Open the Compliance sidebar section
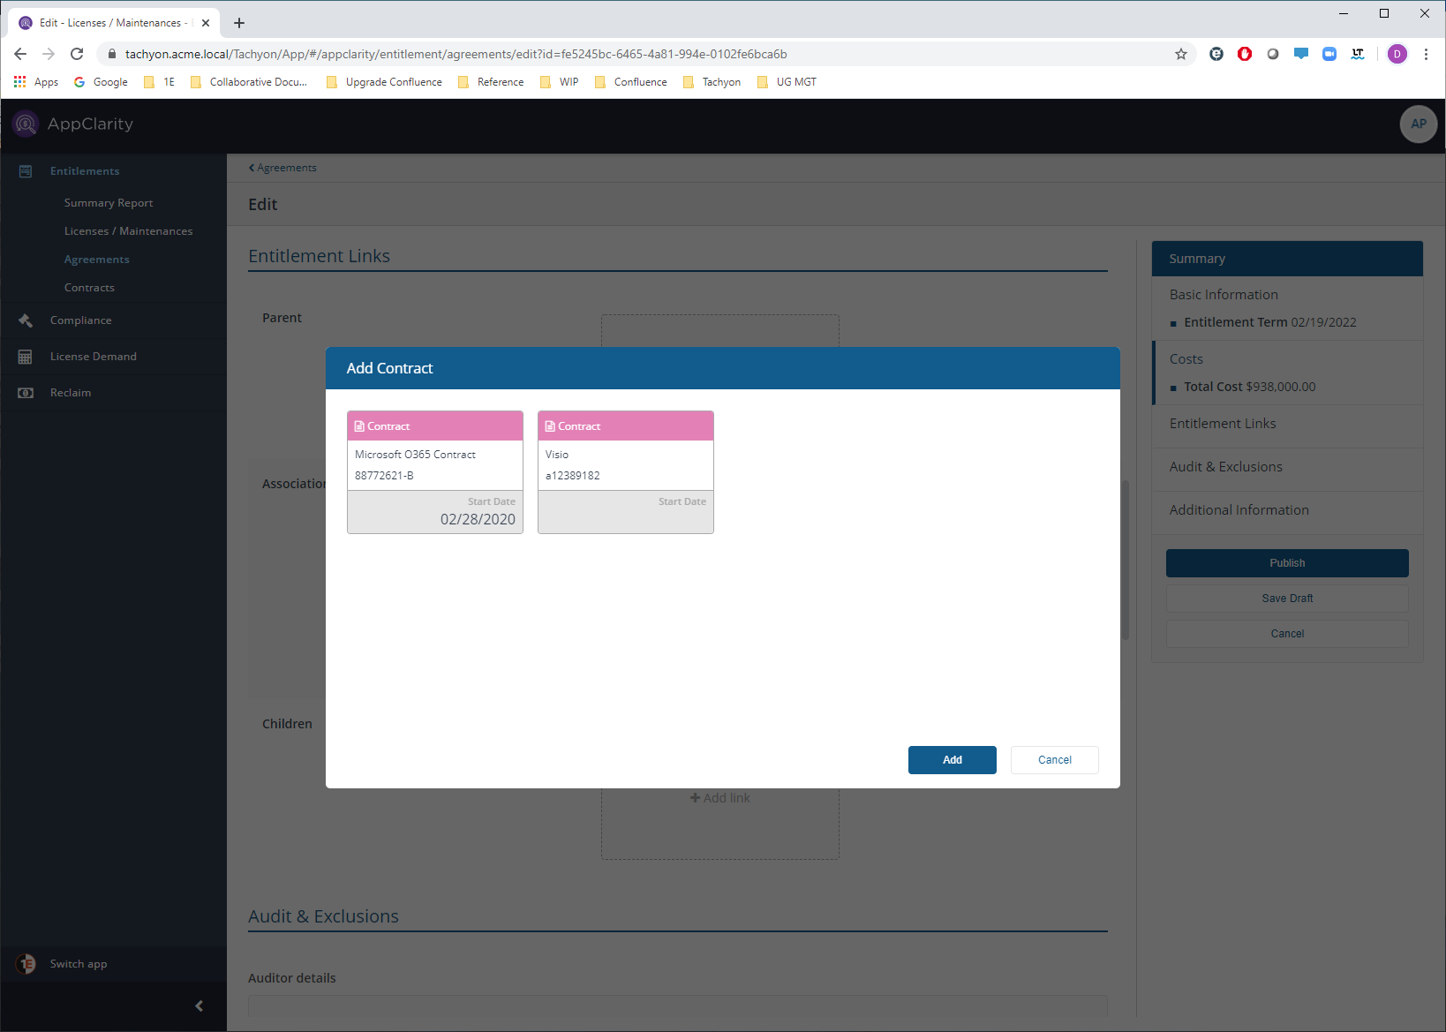This screenshot has width=1446, height=1032. 80,320
